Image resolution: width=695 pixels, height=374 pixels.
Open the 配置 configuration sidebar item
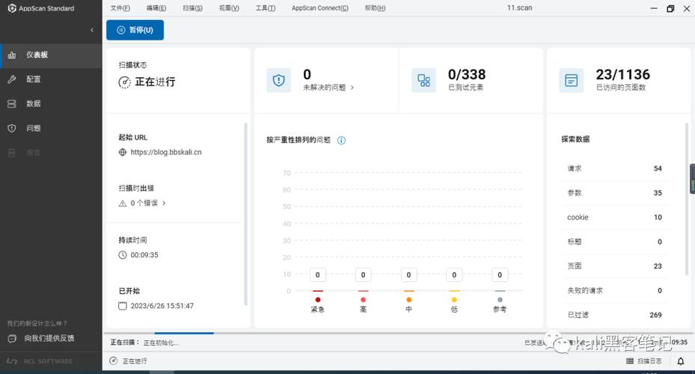(x=51, y=79)
